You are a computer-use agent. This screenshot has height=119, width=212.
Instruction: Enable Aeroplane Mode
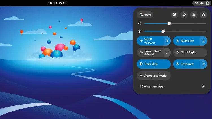154,76
